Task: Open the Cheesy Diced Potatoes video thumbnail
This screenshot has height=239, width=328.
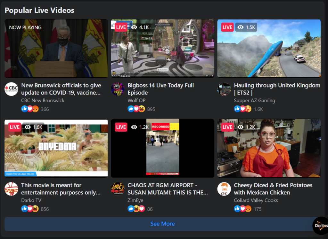Action: (x=269, y=148)
